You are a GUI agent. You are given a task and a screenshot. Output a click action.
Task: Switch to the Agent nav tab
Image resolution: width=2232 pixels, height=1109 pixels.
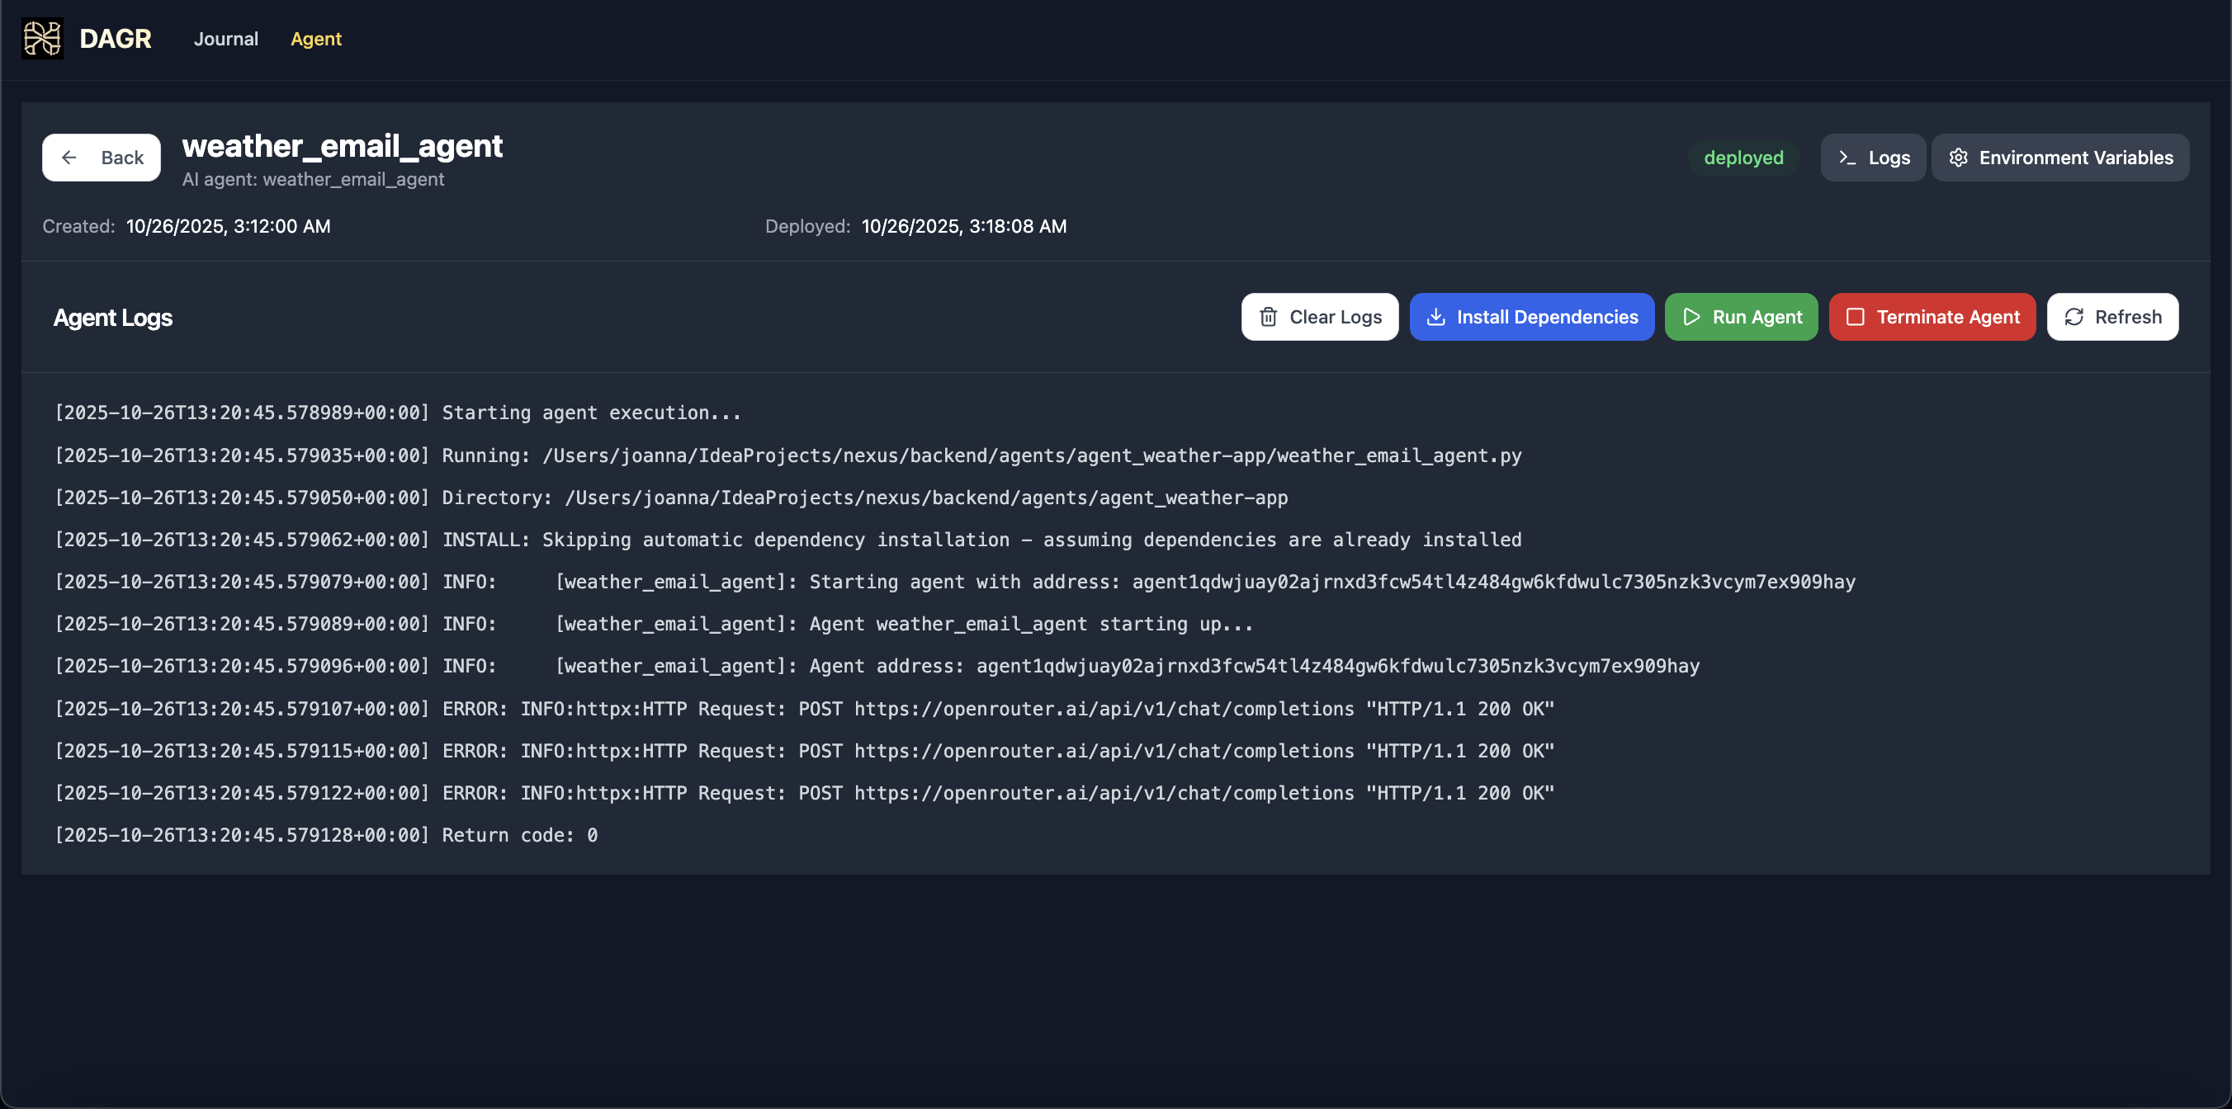[315, 39]
